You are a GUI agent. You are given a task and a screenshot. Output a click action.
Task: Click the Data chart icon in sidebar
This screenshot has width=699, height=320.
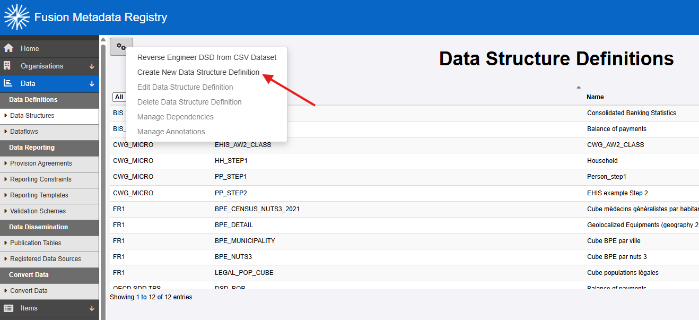click(8, 83)
